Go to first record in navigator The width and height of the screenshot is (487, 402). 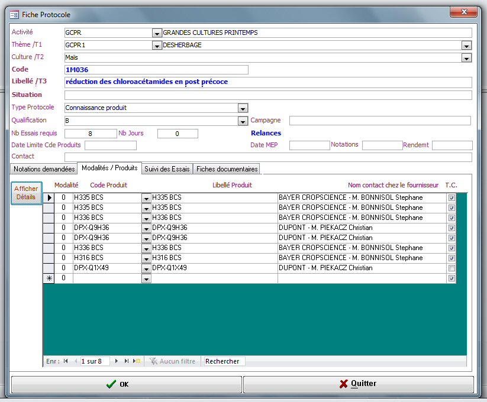66,361
